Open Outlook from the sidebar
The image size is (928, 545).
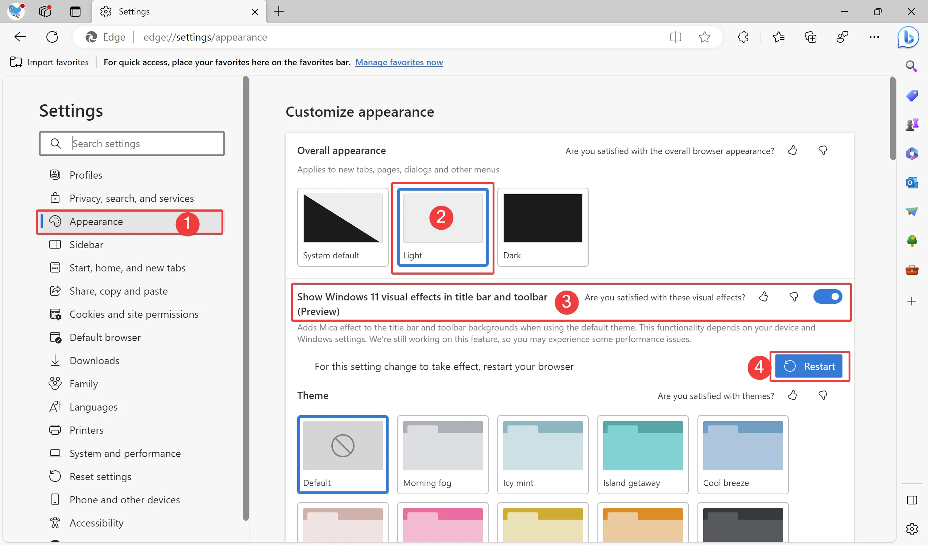tap(912, 182)
